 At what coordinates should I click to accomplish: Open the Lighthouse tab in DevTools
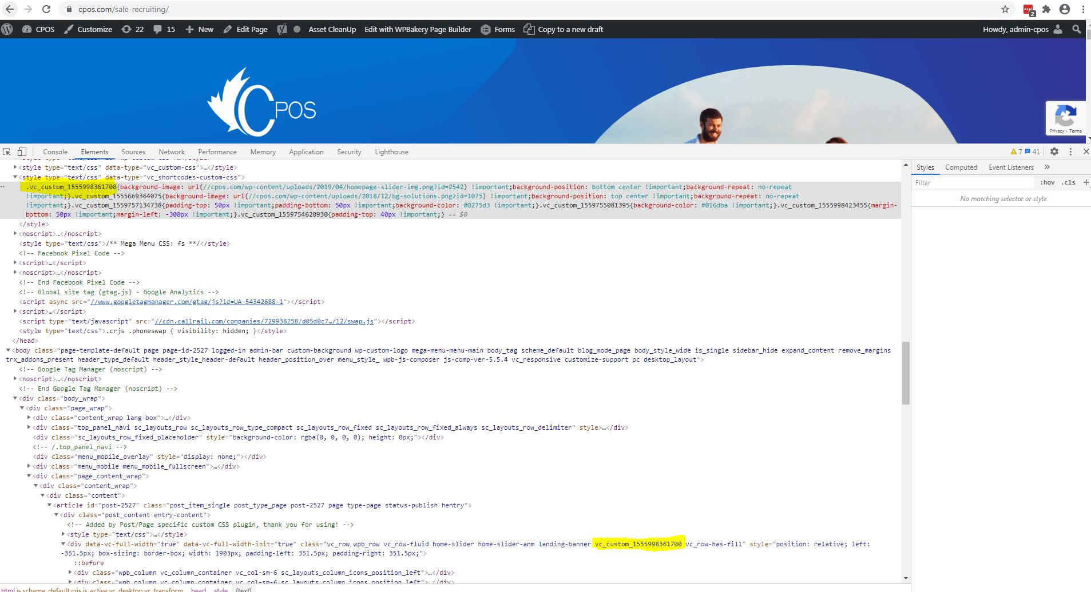tap(391, 152)
